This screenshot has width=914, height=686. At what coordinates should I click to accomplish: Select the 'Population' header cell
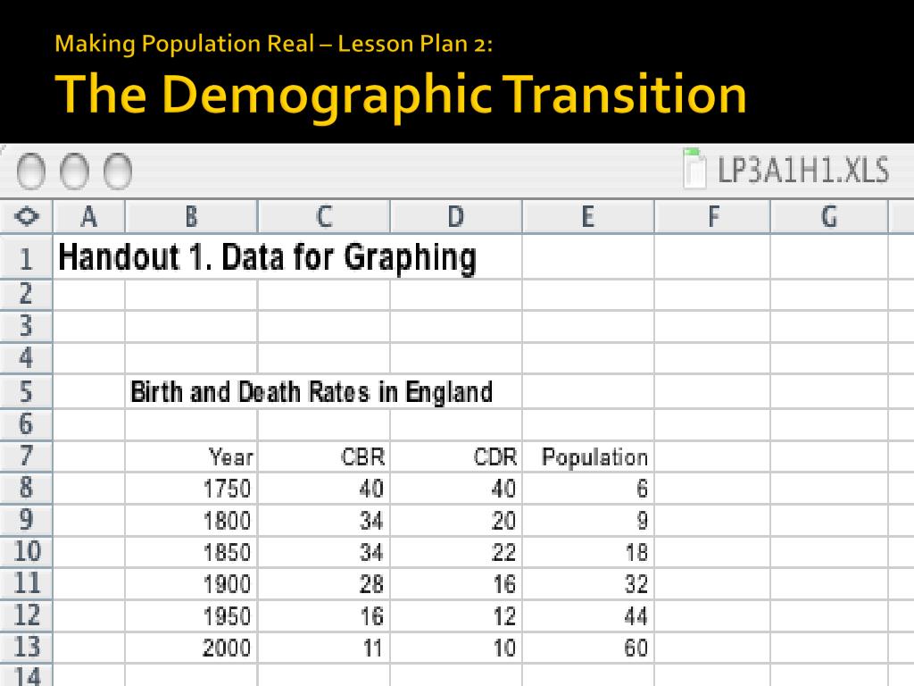click(x=588, y=456)
